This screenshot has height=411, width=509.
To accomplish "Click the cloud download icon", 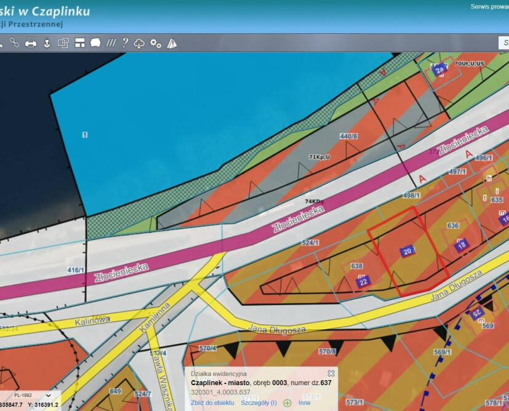I will click(x=140, y=43).
